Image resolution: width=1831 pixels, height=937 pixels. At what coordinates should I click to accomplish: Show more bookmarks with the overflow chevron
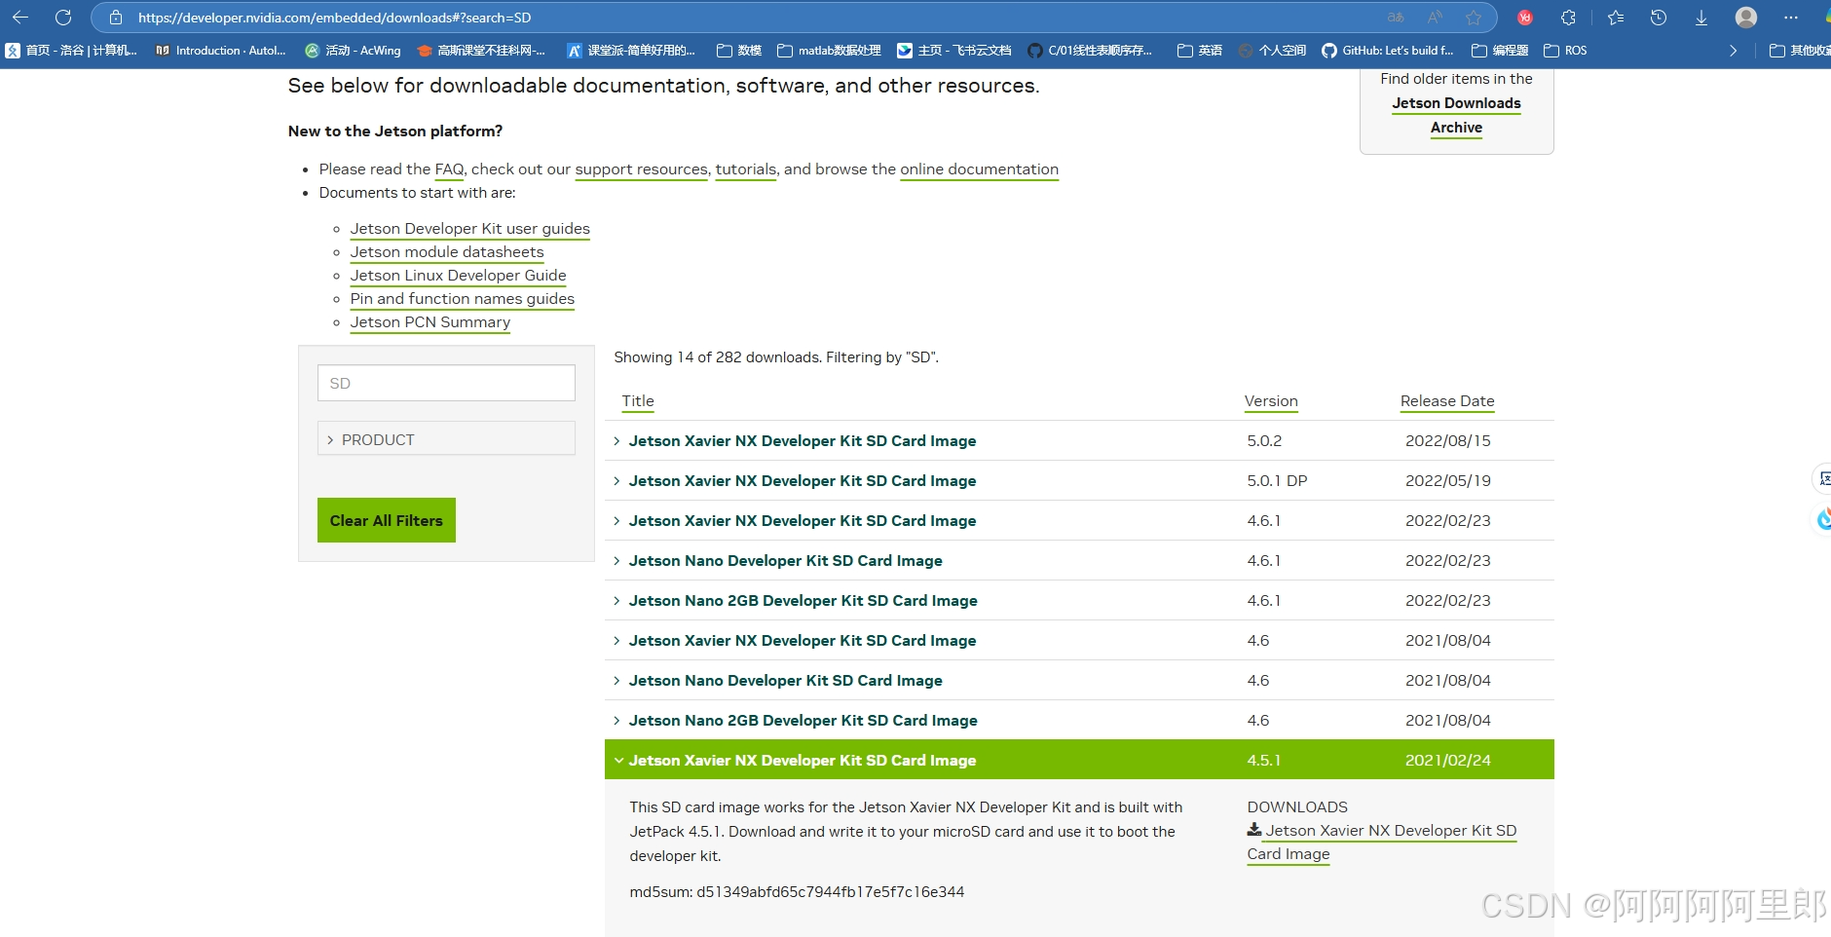click(1733, 51)
